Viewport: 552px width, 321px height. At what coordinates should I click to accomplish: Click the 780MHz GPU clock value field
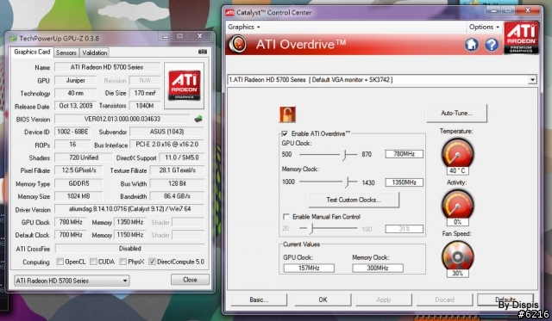[404, 154]
